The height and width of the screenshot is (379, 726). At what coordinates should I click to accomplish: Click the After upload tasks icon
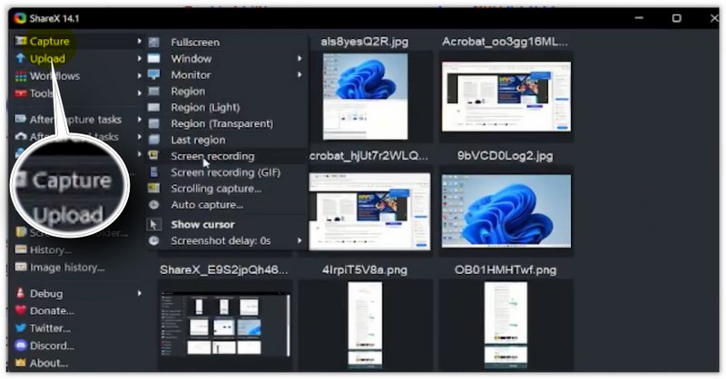(21, 136)
